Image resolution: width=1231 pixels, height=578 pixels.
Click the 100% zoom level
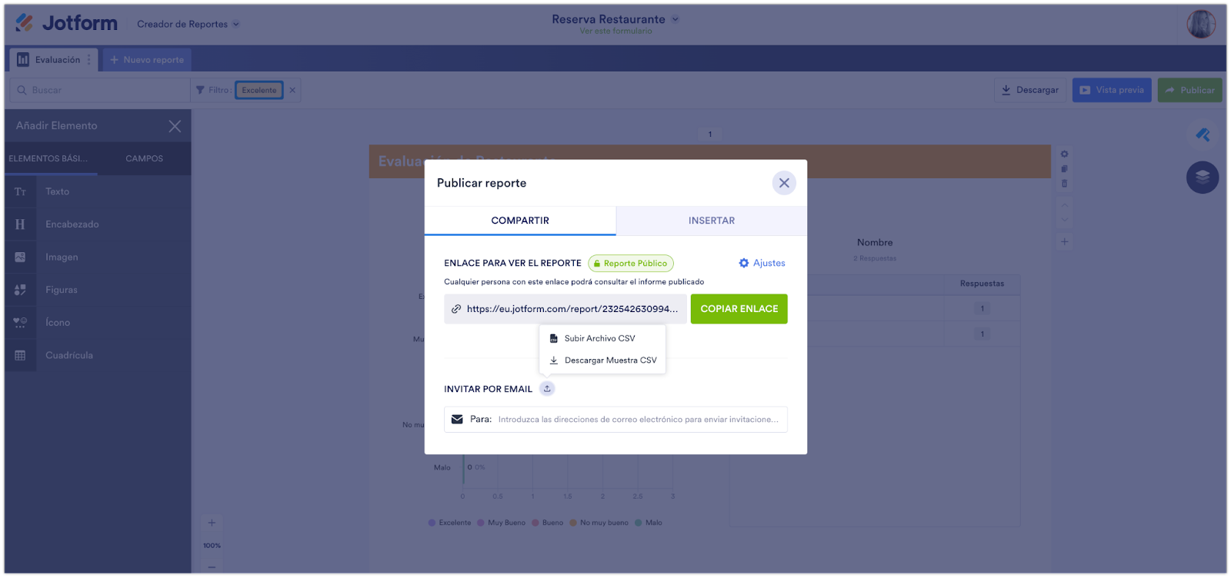212,546
